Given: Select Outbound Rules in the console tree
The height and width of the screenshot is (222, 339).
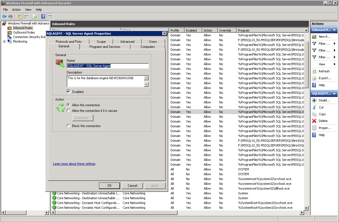Looking at the screenshot, I should [24, 32].
